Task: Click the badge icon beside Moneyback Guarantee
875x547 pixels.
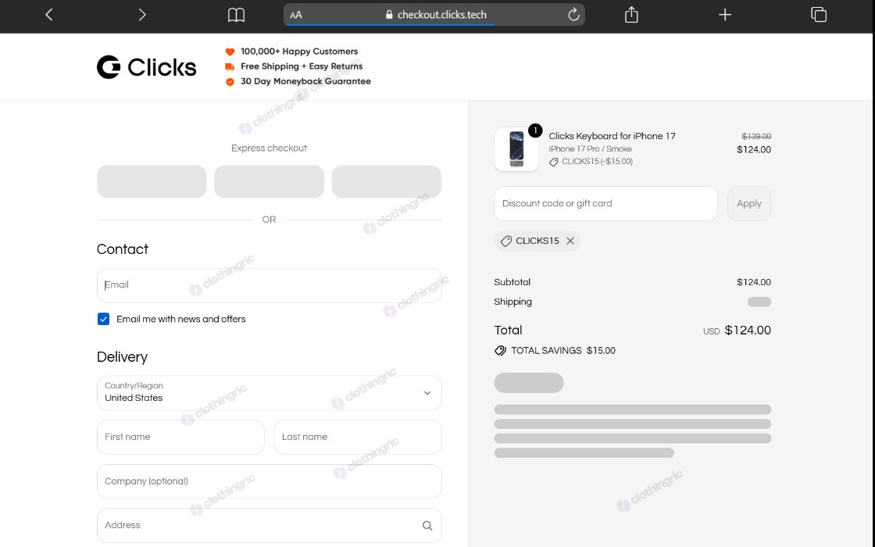Action: (x=230, y=81)
